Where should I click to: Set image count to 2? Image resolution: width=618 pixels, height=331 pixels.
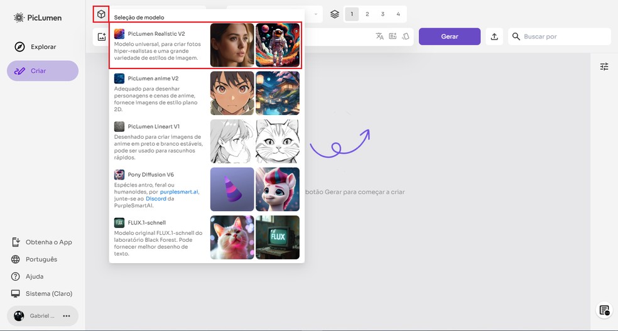pos(367,14)
